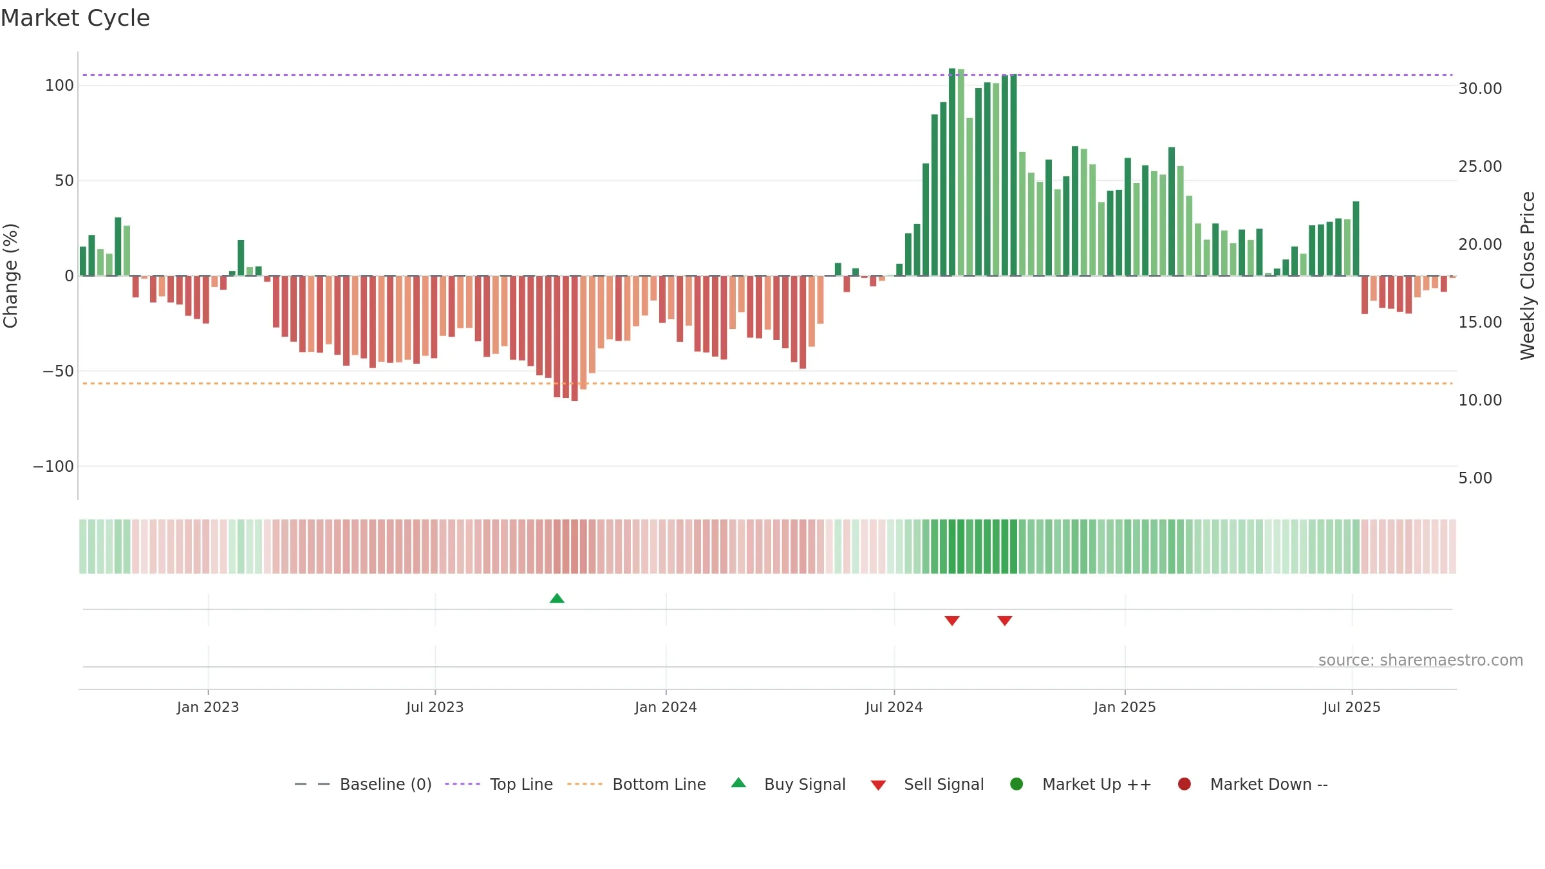Click the Weekly Close Price axis title
Image resolution: width=1545 pixels, height=869 pixels.
1528,276
